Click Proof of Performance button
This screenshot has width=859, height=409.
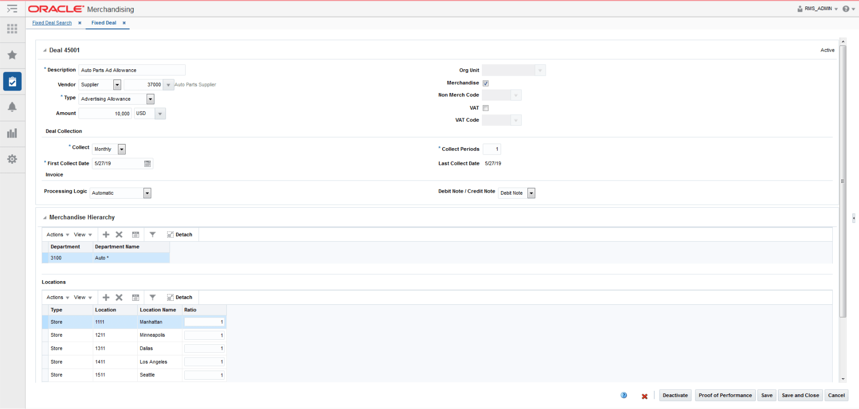click(725, 395)
